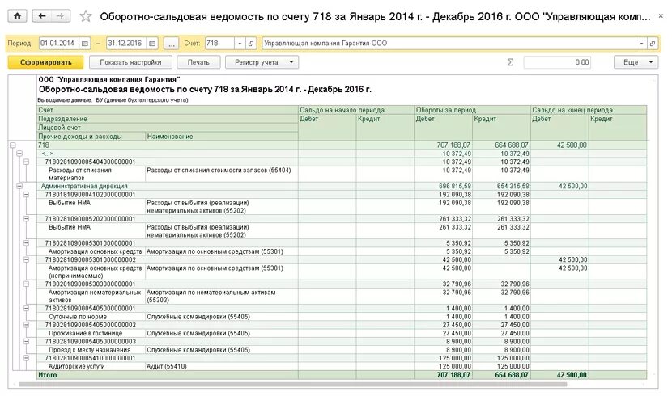The width and height of the screenshot is (672, 396).
Task: Click Итого credit value 664 688,07
Action: point(512,375)
